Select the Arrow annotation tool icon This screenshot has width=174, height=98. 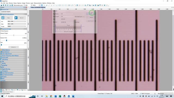[88, 5]
